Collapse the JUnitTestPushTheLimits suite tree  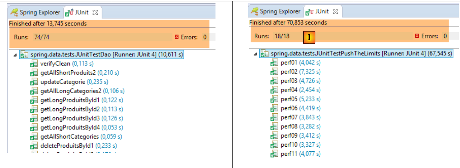pyautogui.click(x=255, y=54)
